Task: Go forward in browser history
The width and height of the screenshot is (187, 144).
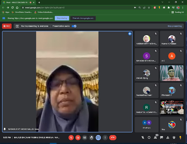Action: tap(8, 8)
